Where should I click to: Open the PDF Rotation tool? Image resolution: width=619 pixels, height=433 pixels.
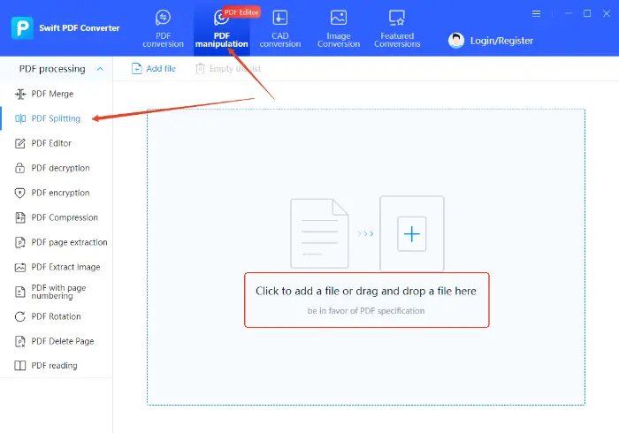coord(56,316)
